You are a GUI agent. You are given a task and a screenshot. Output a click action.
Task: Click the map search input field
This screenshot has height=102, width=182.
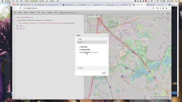94,17
